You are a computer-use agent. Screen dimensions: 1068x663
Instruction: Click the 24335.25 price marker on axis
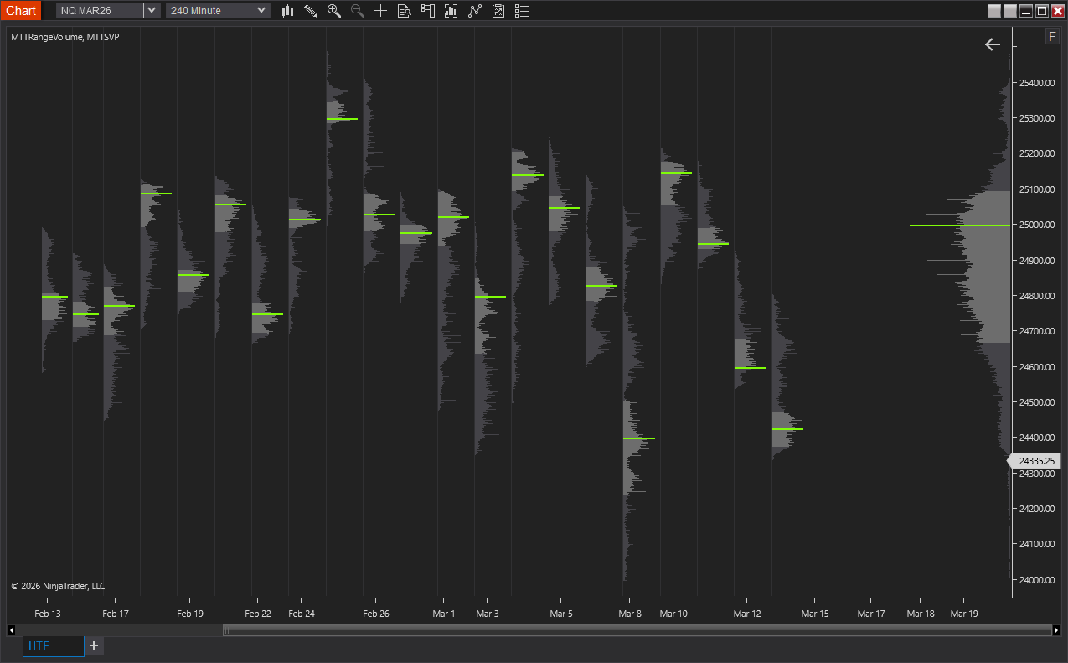[x=1034, y=461]
